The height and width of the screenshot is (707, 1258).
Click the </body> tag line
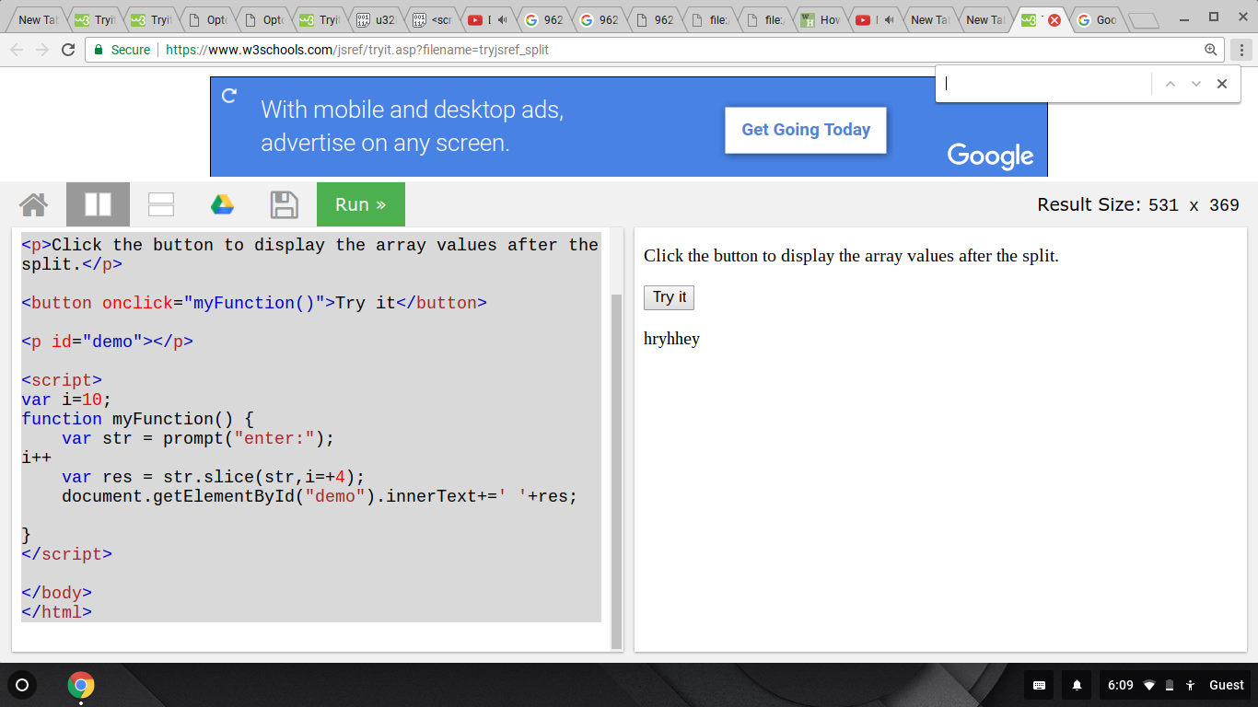pyautogui.click(x=57, y=593)
